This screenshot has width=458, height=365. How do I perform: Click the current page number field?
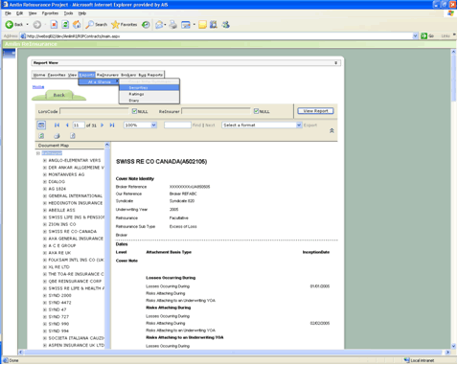(79, 125)
